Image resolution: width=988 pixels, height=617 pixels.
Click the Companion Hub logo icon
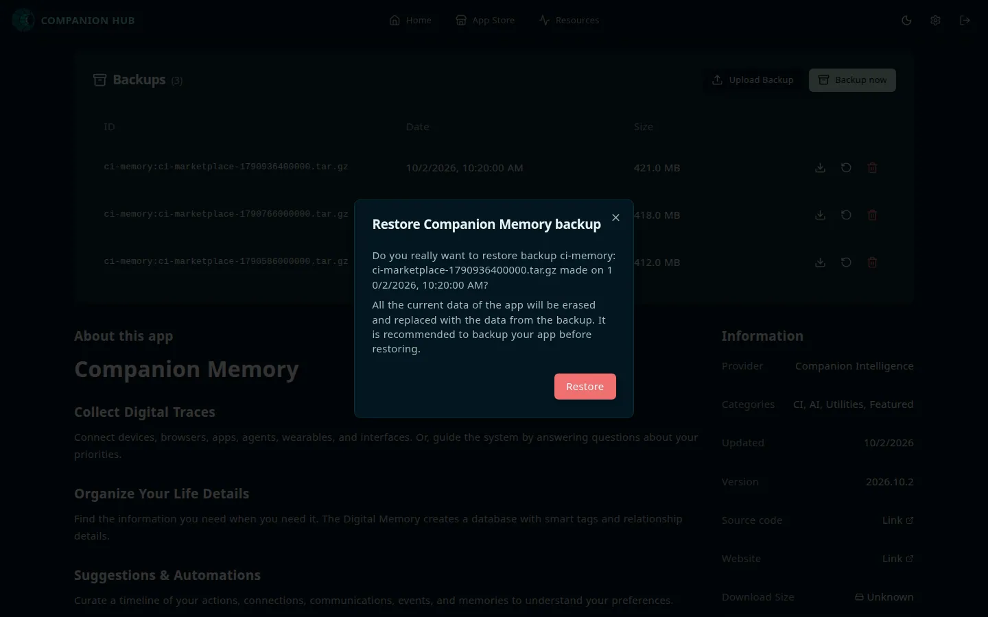(x=23, y=21)
